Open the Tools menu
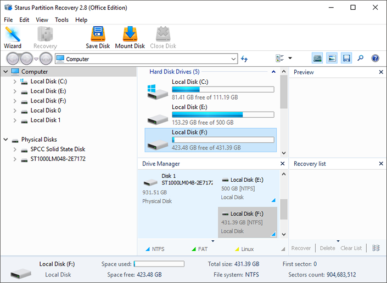 click(x=61, y=20)
